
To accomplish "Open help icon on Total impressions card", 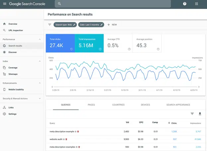I will coord(100,49).
